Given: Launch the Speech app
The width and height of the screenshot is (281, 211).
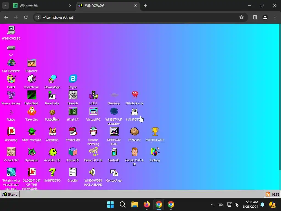Looking at the screenshot, I should coord(73,95).
